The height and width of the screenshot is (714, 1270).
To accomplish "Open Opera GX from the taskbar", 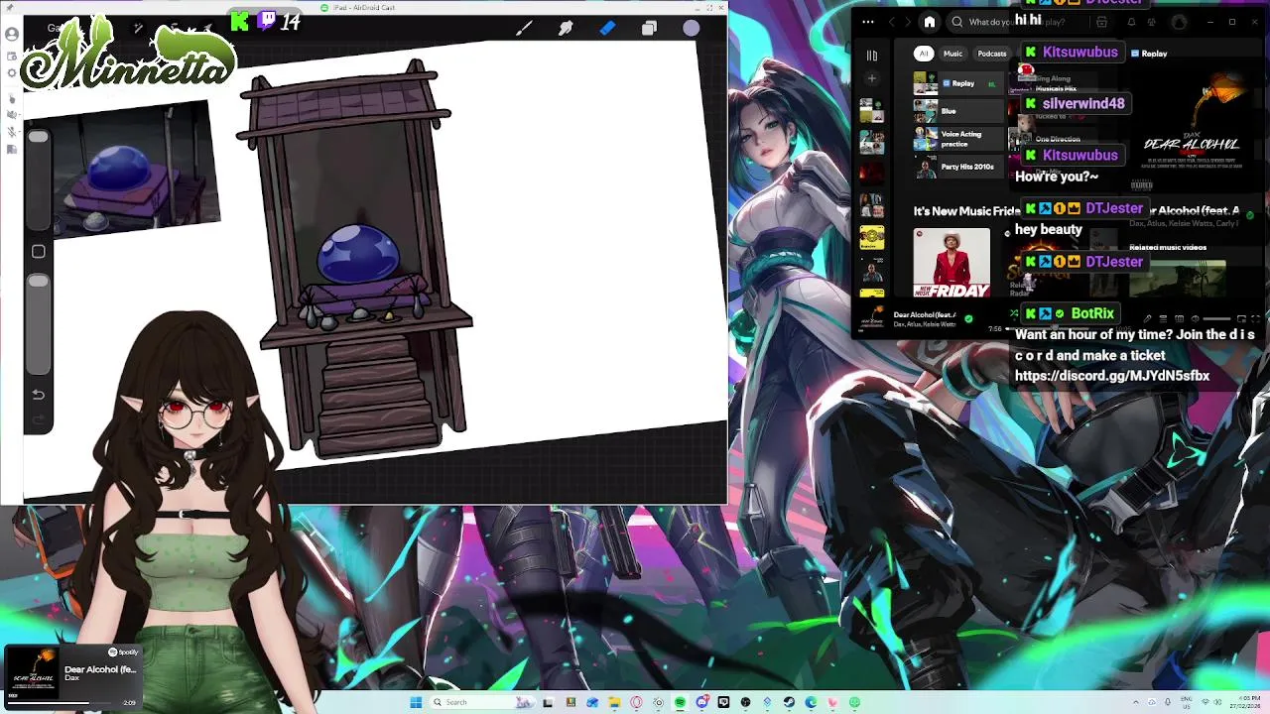I will (636, 702).
